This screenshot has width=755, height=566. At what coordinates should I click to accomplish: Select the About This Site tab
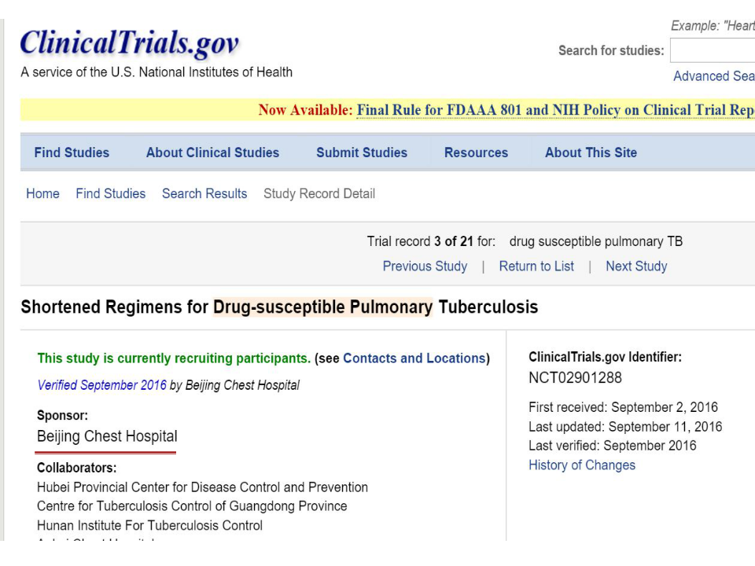pyautogui.click(x=591, y=153)
